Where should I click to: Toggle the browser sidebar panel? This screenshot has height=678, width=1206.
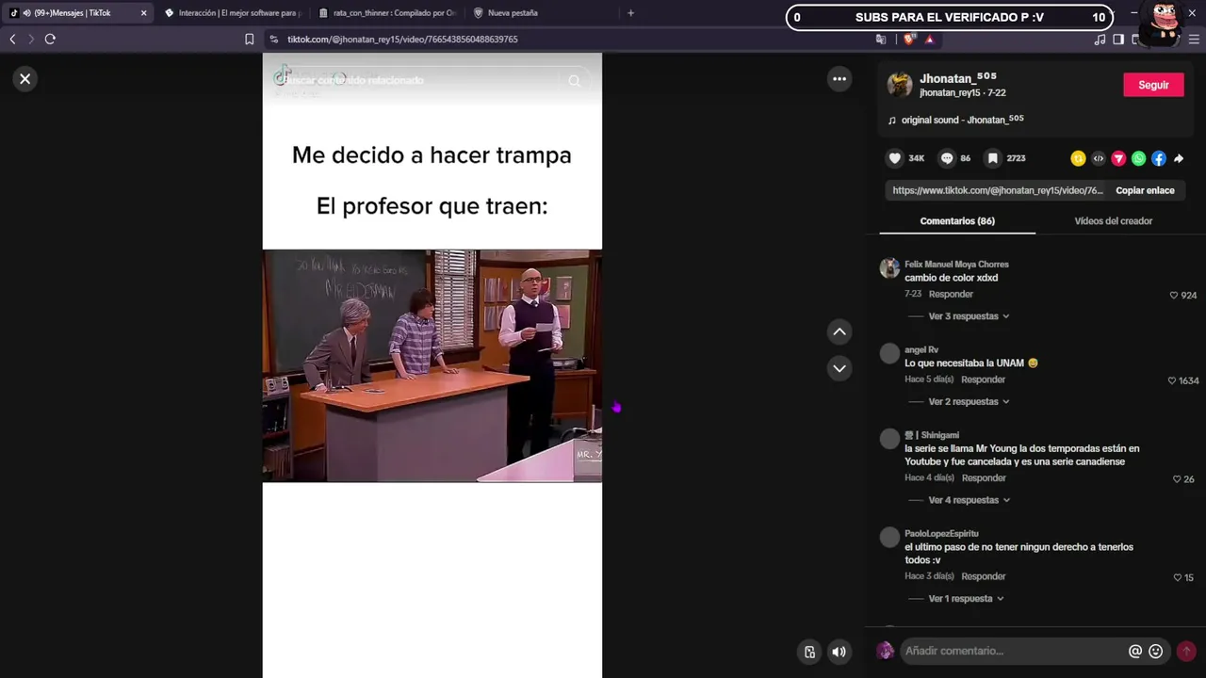click(1118, 39)
